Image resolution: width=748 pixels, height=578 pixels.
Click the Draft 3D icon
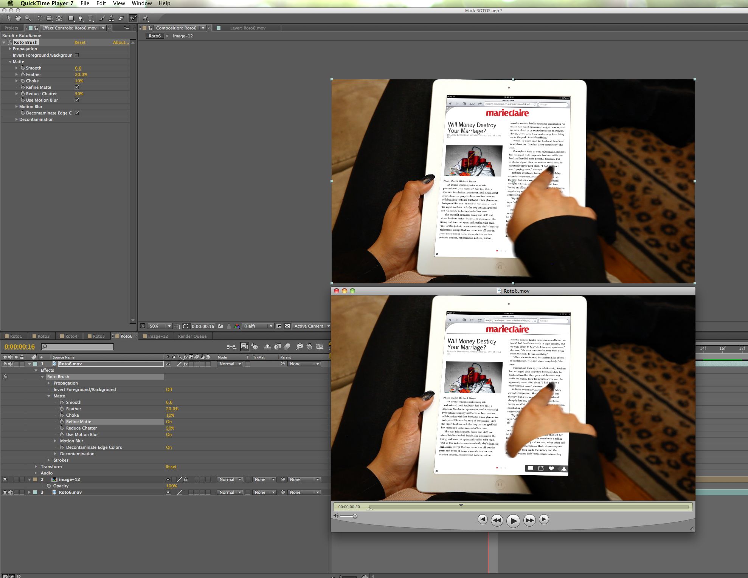[x=254, y=346]
